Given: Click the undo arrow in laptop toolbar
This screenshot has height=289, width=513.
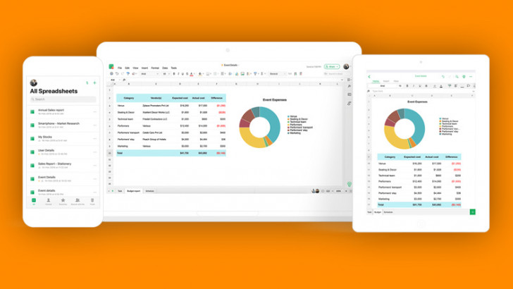Looking at the screenshot, I should click(x=117, y=74).
